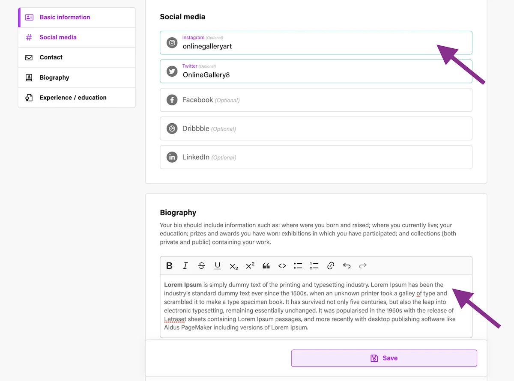Screen dimensions: 514x381
Task: Edit the Twitter handle field
Action: point(316,71)
